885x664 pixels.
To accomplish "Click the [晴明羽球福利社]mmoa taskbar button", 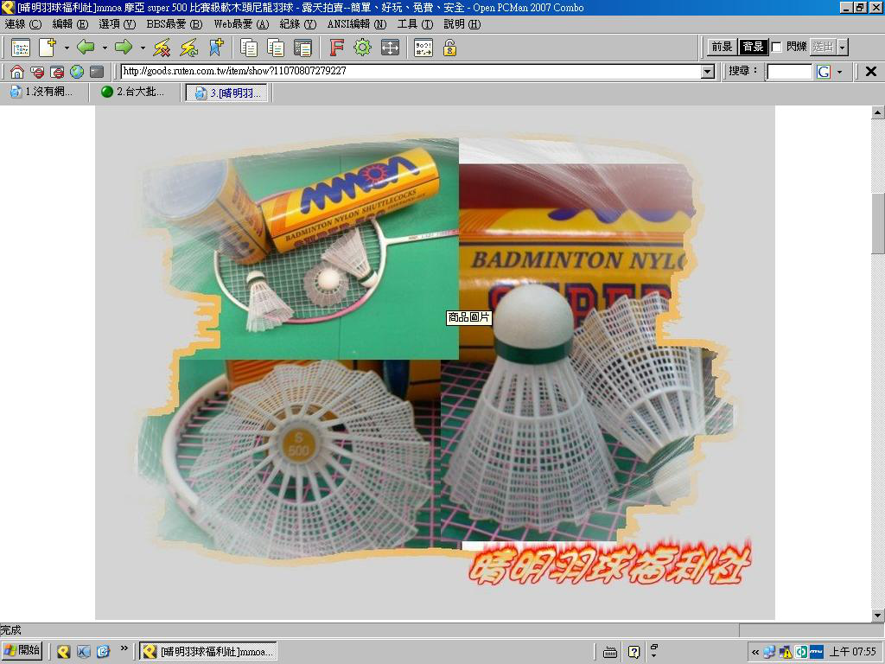I will point(208,652).
